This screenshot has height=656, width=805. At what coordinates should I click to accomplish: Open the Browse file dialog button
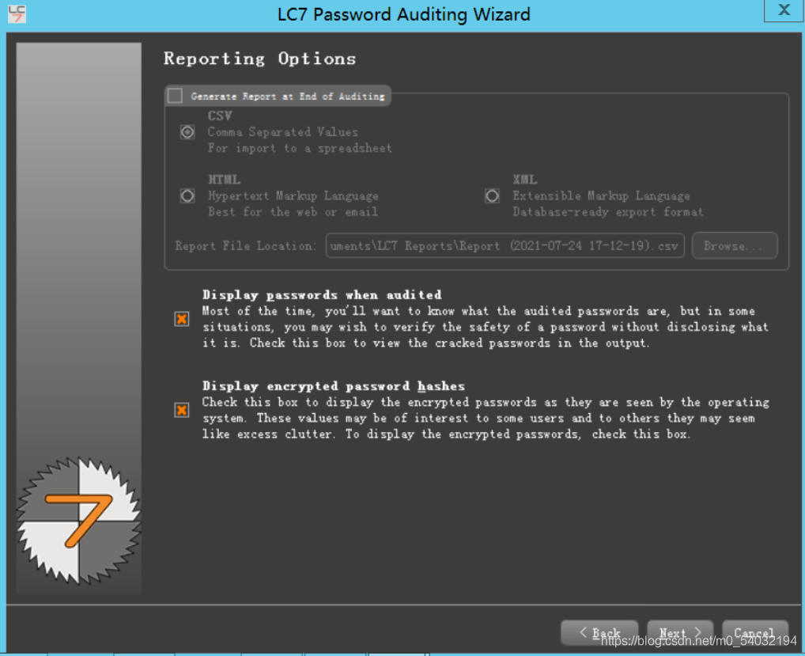coord(734,245)
